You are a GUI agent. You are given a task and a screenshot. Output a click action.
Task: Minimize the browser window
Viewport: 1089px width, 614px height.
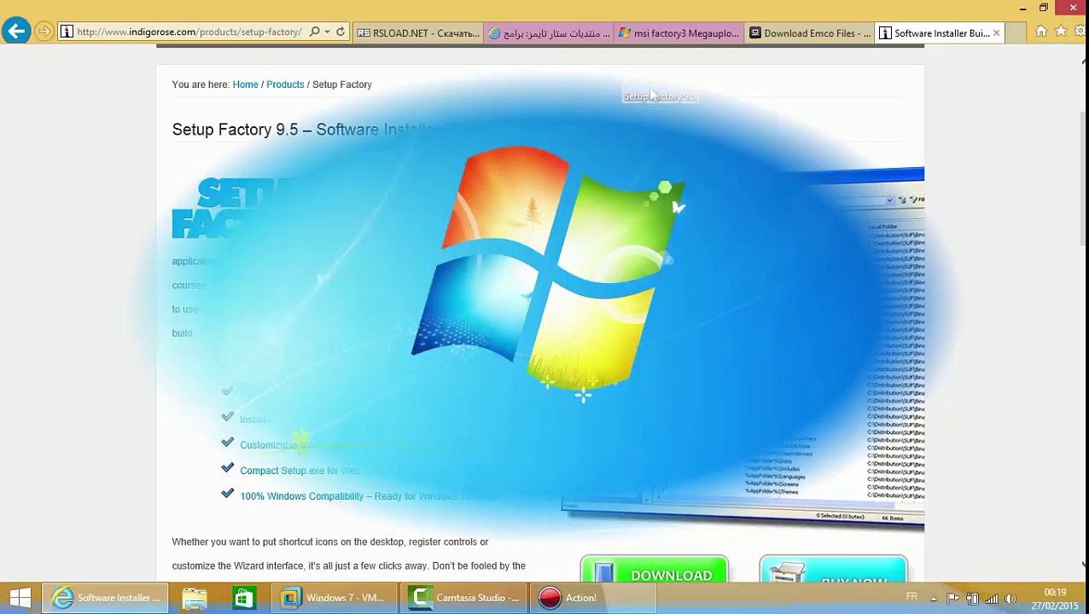click(x=1022, y=8)
